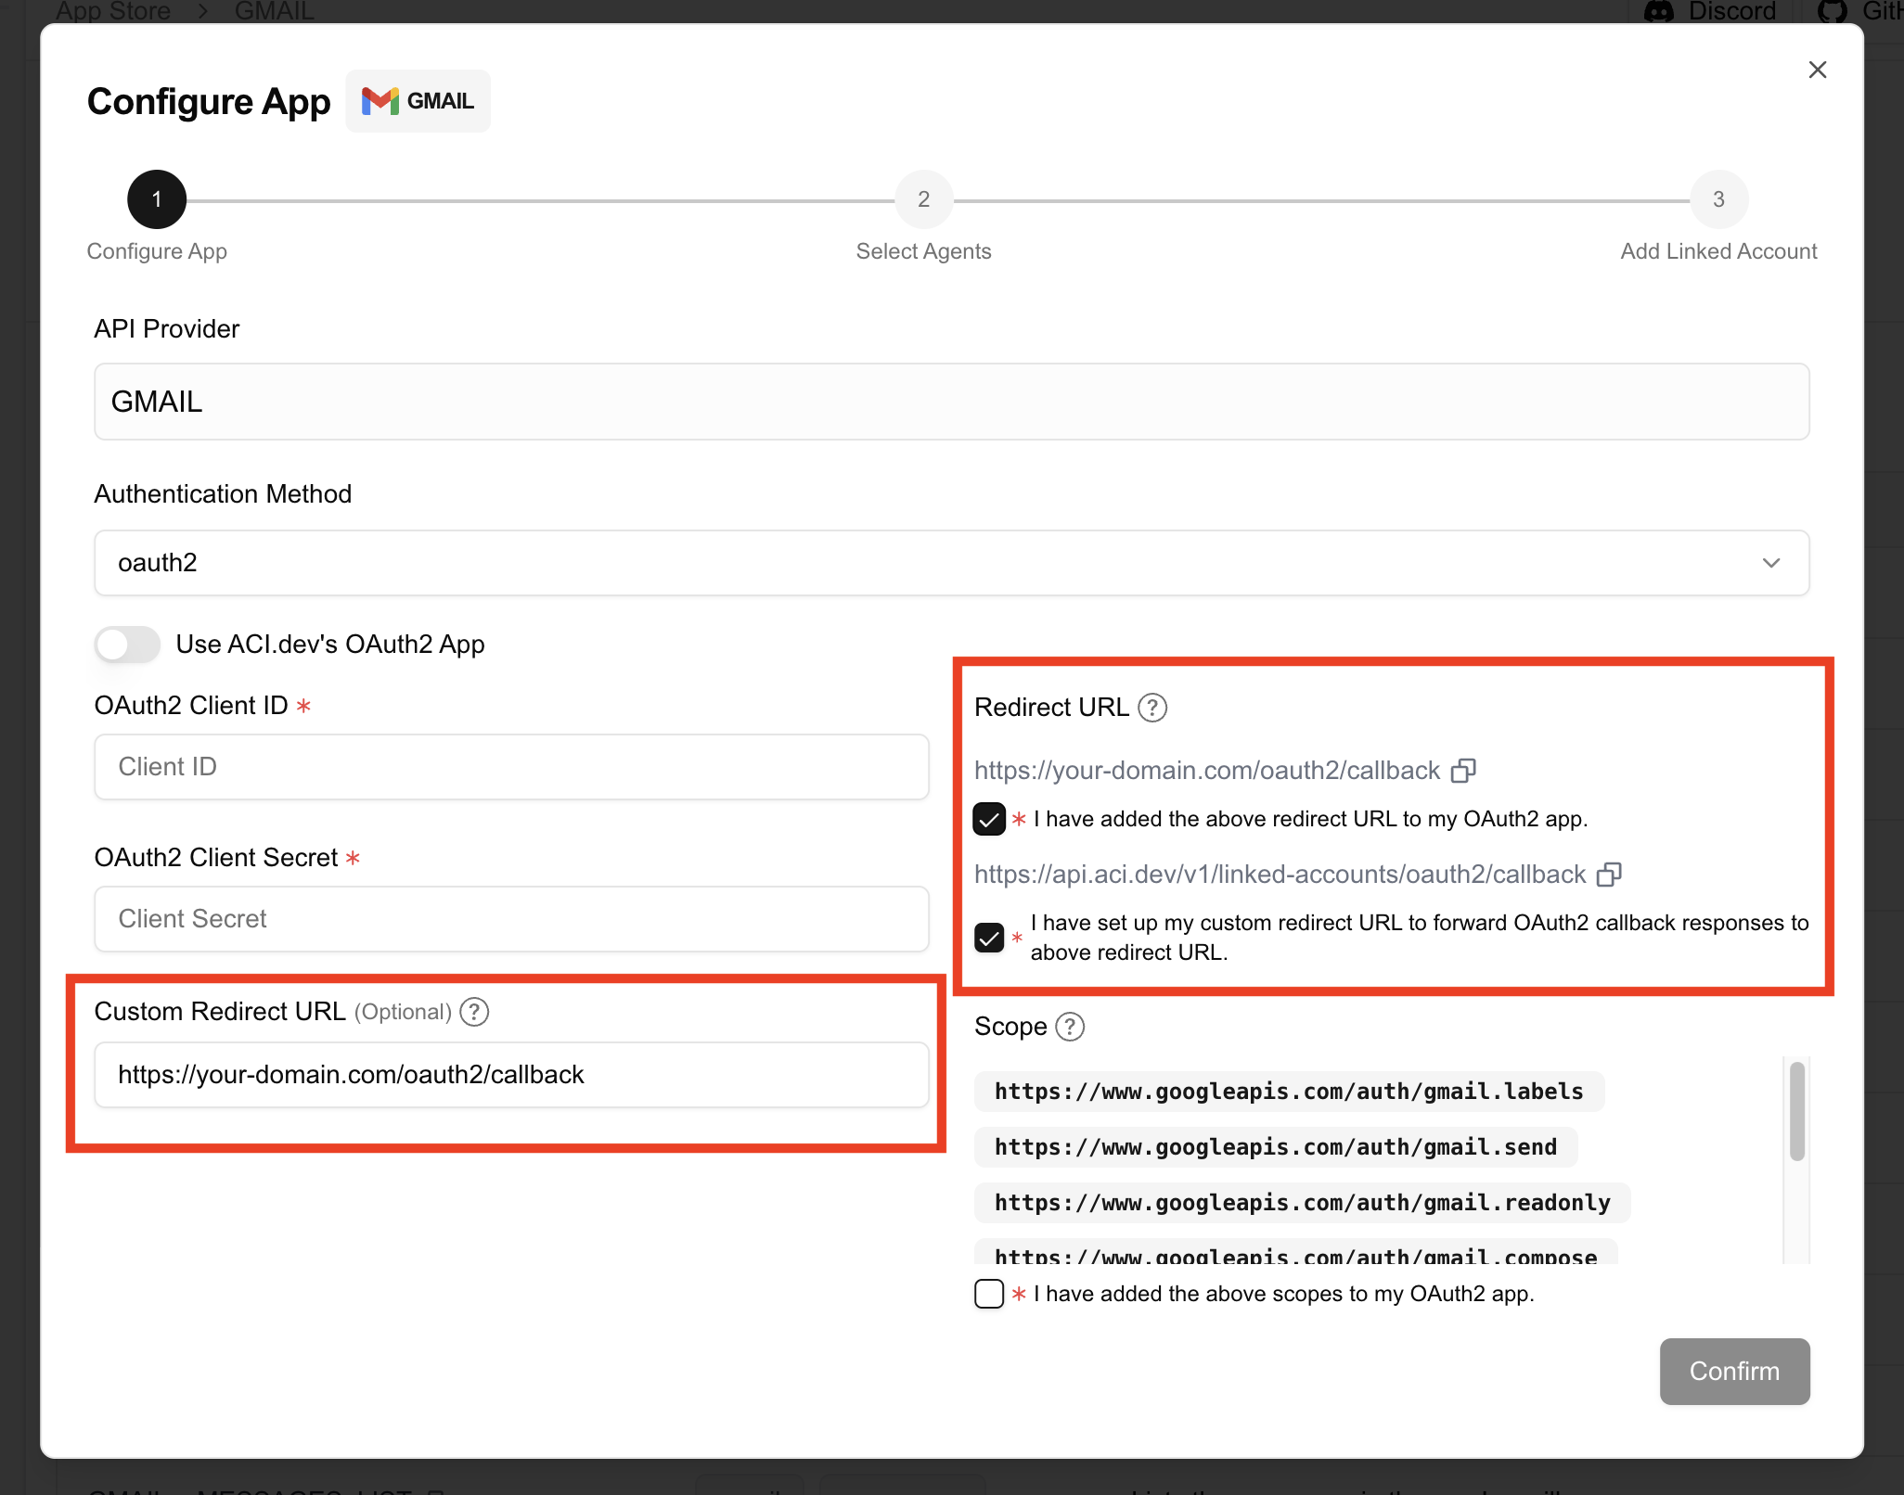Click the dropdown chevron arrow for oauth2
The height and width of the screenshot is (1495, 1904).
point(1771,563)
